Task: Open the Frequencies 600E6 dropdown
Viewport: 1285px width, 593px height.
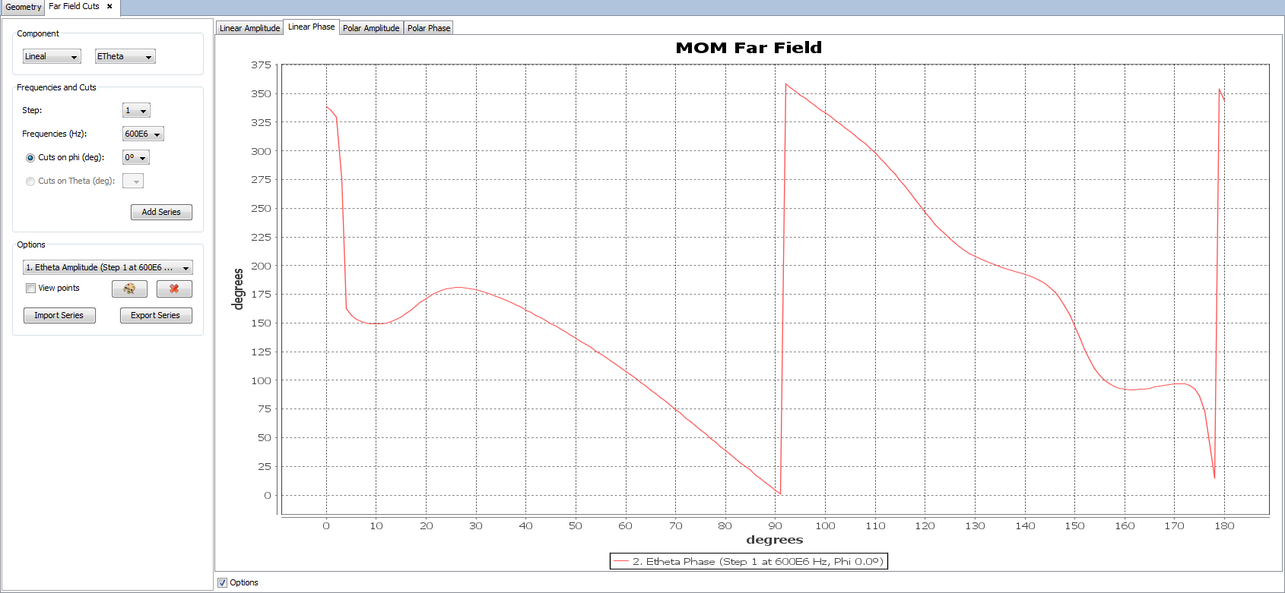Action: [x=143, y=134]
